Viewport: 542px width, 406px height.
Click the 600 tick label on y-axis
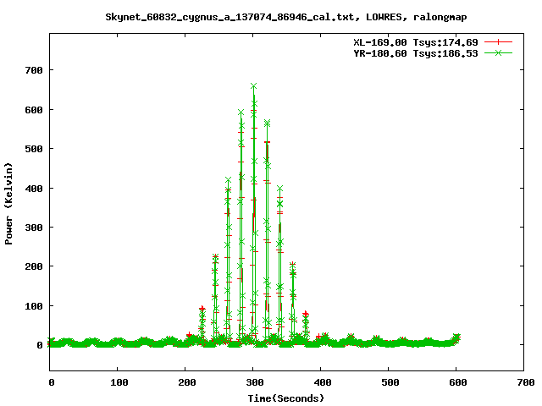coord(34,110)
